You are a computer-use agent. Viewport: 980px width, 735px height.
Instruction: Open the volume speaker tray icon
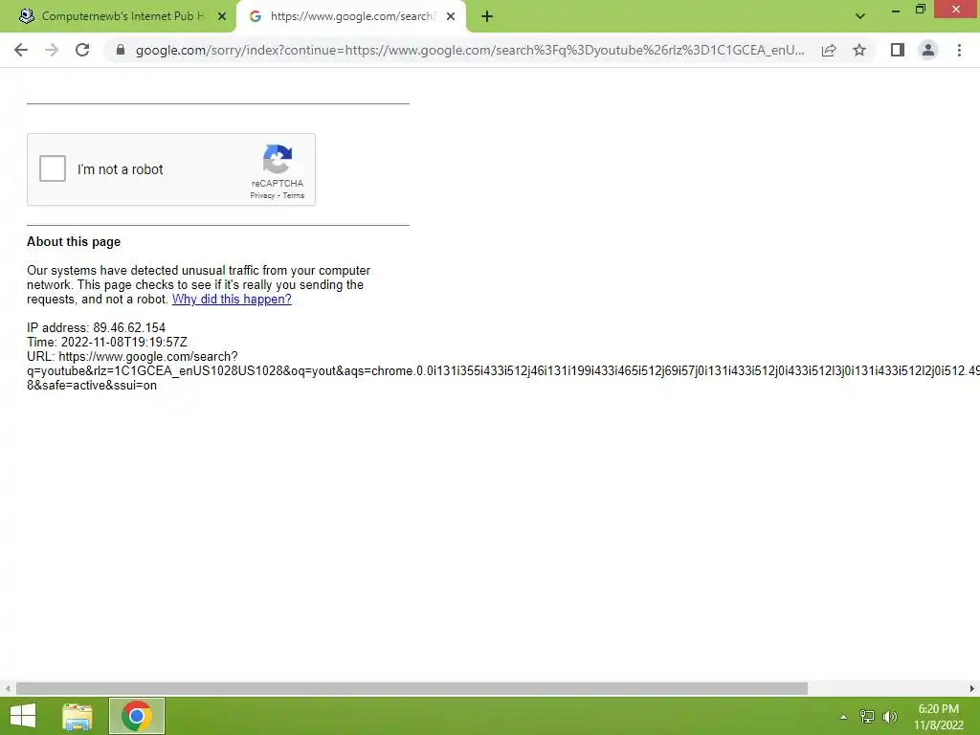(889, 717)
